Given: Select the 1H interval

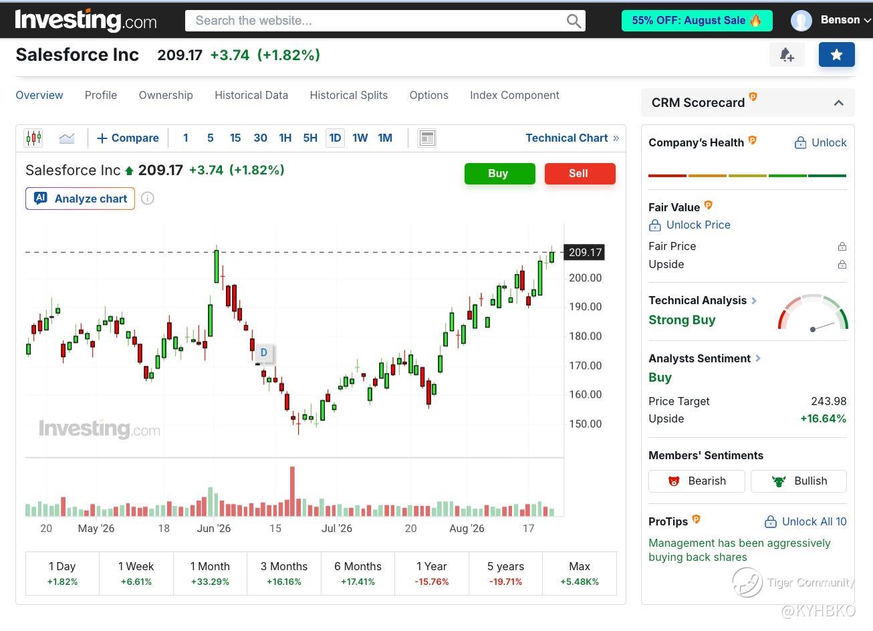Looking at the screenshot, I should (285, 138).
